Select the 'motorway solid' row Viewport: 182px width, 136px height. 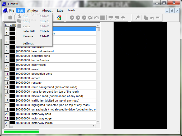(50, 114)
